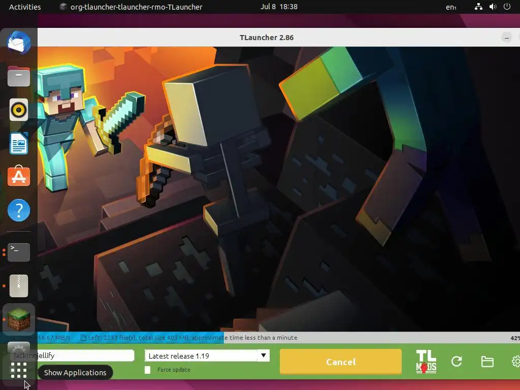Open the clock showing Jul 8 18:38
Screen dimensions: 520x390
pyautogui.click(x=279, y=7)
